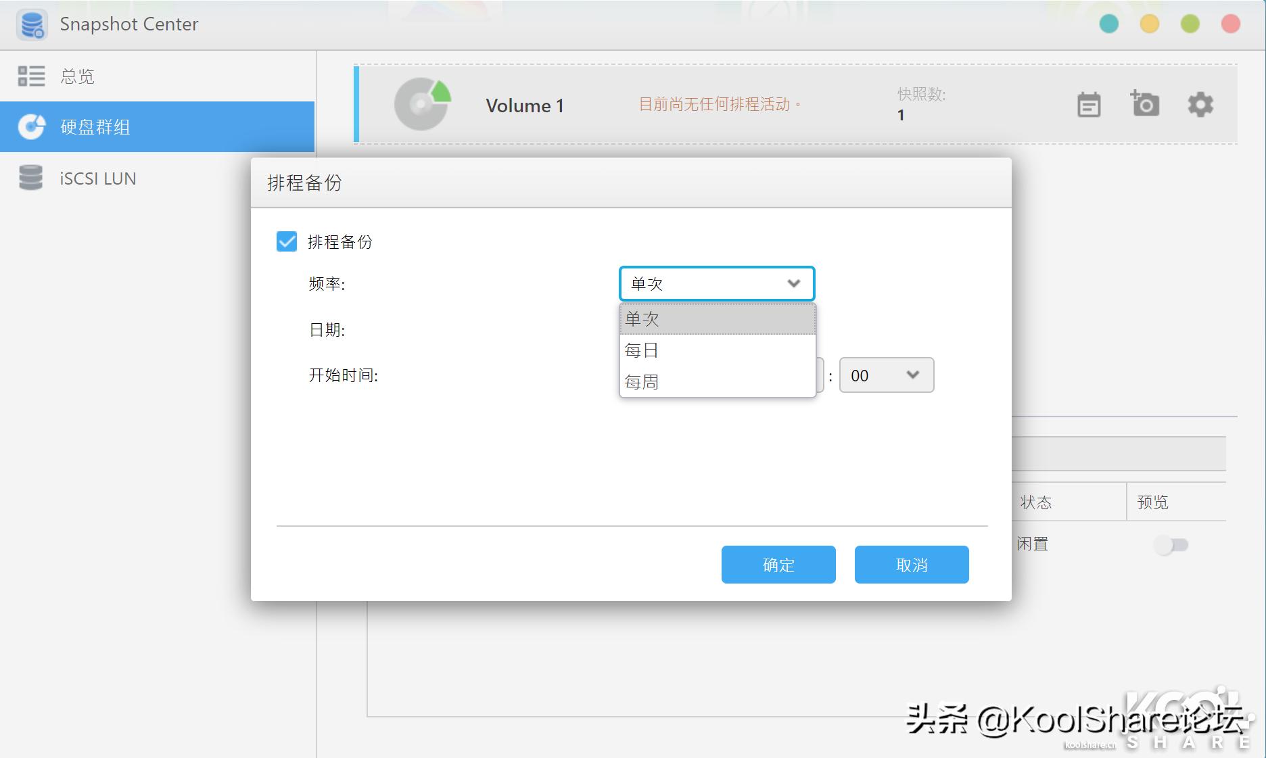Open settings via the gear icon for Volume 1
Screen dimensions: 1266x758
tap(1199, 105)
